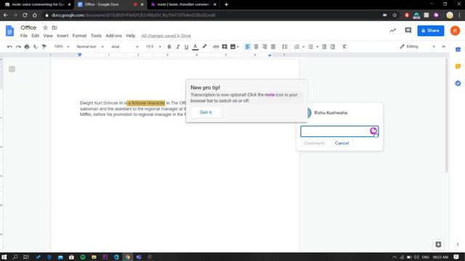This screenshot has width=465, height=261.
Task: Toggle italic formatting
Action: click(x=177, y=46)
